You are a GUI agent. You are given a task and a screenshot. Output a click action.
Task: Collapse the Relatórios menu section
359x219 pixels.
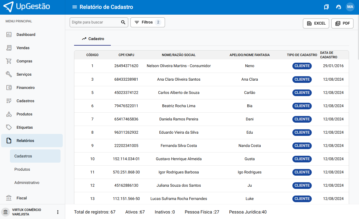32,141
